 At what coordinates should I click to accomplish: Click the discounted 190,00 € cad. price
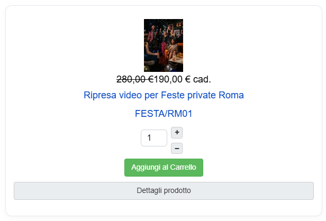click(x=183, y=79)
